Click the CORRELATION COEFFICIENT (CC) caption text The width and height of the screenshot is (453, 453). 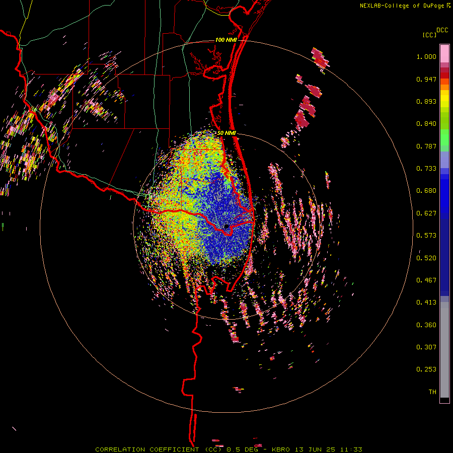[x=159, y=449]
